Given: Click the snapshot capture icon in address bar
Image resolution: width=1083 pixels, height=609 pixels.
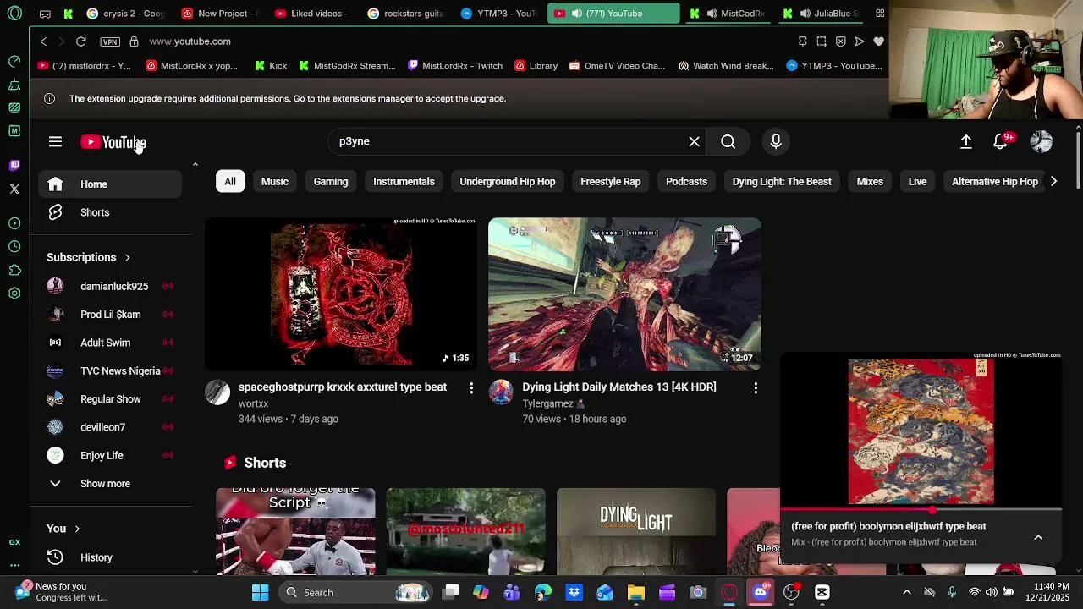Looking at the screenshot, I should pyautogui.click(x=822, y=41).
